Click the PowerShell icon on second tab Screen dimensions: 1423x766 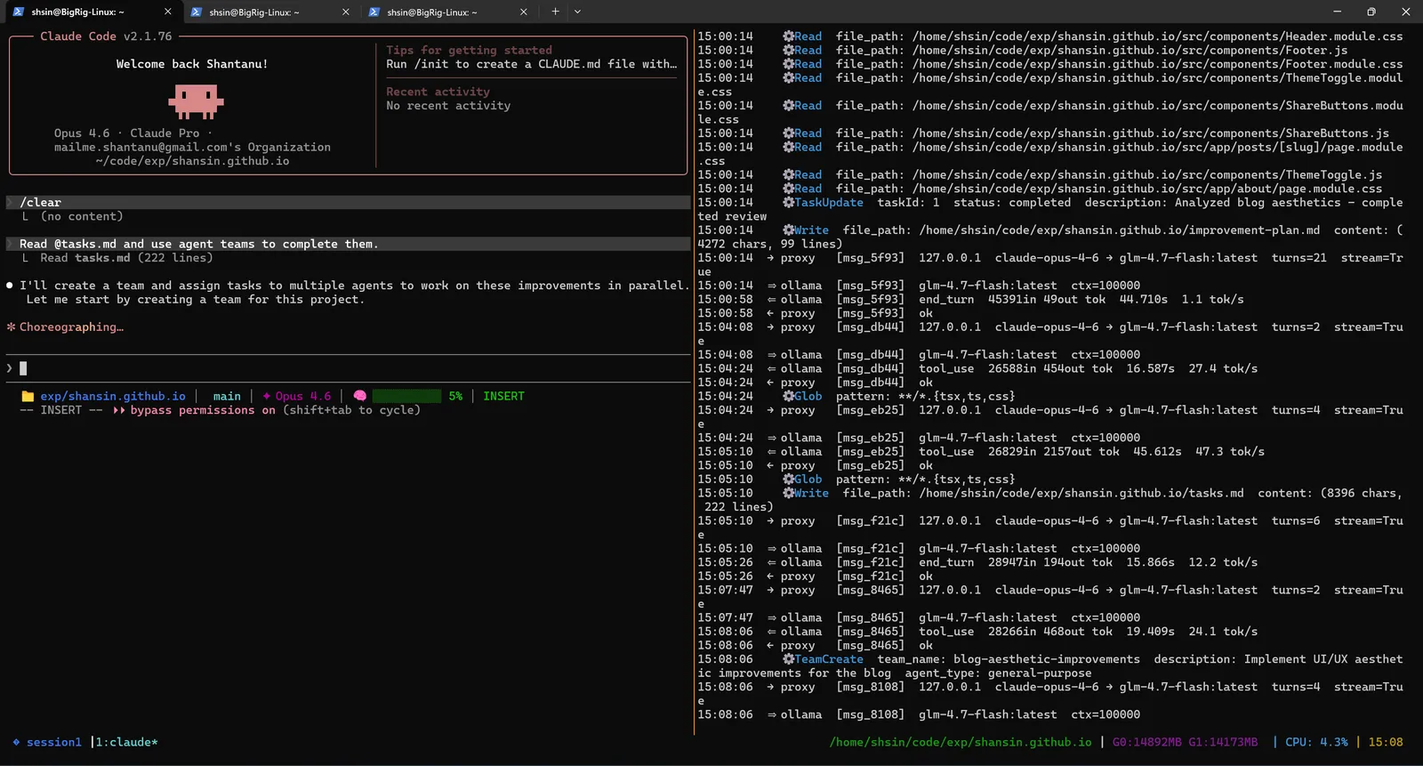click(197, 12)
